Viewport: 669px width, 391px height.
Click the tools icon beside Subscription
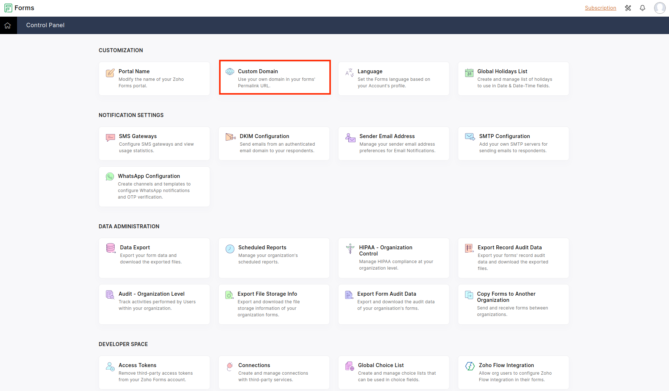(628, 8)
